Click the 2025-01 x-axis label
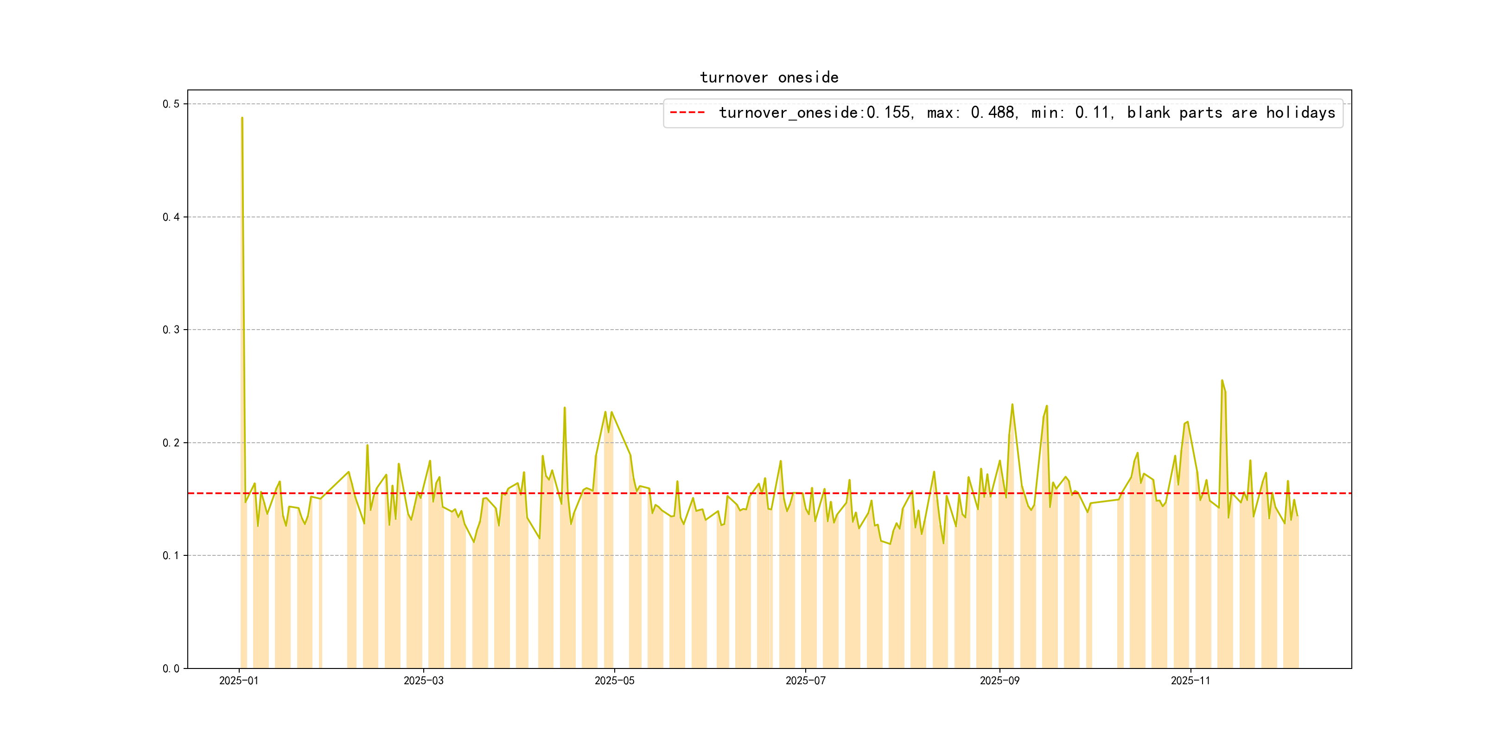Viewport: 1502px width, 751px height. pyautogui.click(x=238, y=681)
